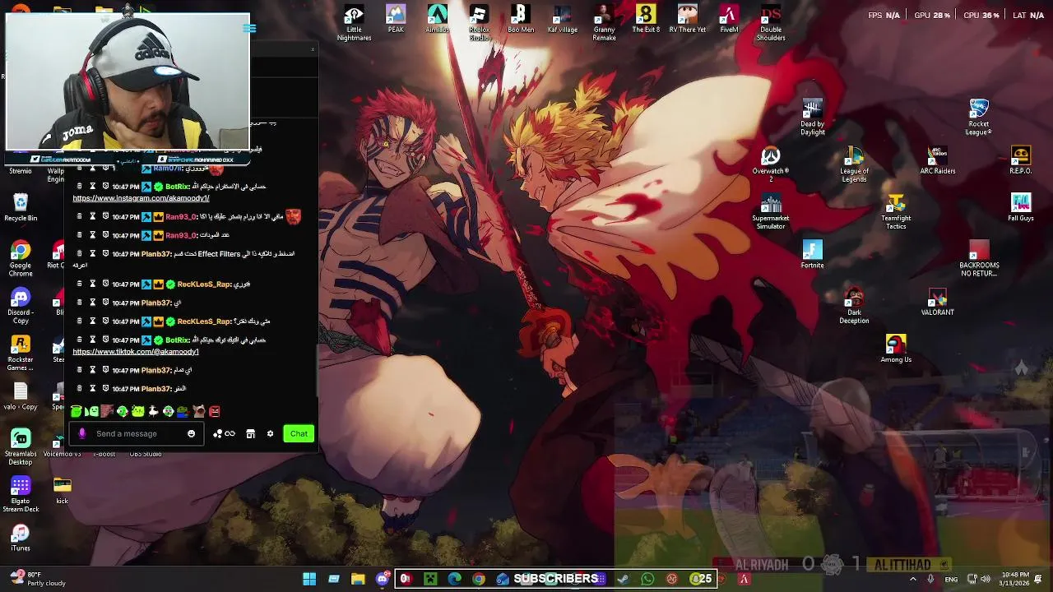Open the Recycle Bin
1053x592 pixels.
(x=21, y=208)
